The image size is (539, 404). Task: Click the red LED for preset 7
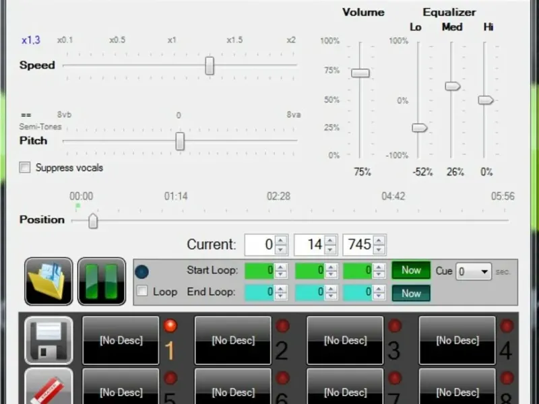pos(395,378)
